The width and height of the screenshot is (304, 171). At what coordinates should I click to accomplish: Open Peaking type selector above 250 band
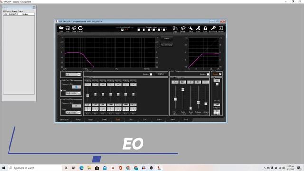[95, 81]
